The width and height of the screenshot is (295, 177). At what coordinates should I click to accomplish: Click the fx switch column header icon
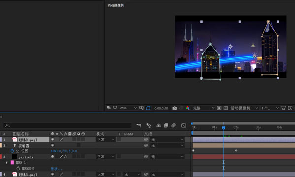pyautogui.click(x=66, y=134)
